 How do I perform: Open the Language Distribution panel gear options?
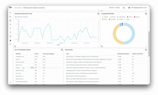click(x=146, y=14)
